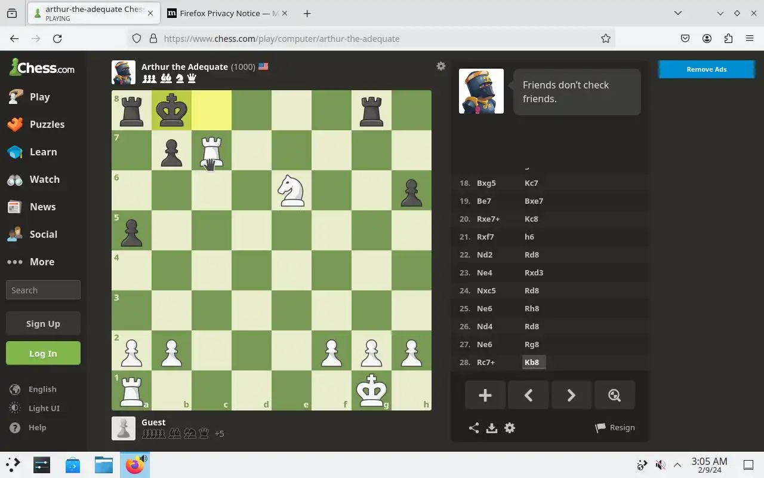
Task: Click the share game icon
Action: [x=473, y=428]
